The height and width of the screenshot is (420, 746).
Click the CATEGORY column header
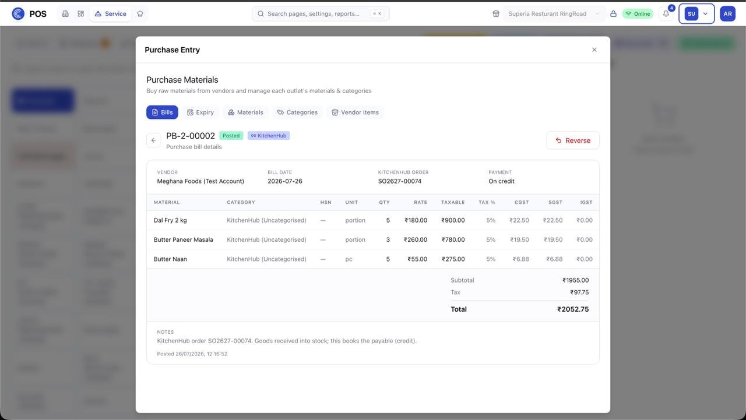pyautogui.click(x=241, y=202)
